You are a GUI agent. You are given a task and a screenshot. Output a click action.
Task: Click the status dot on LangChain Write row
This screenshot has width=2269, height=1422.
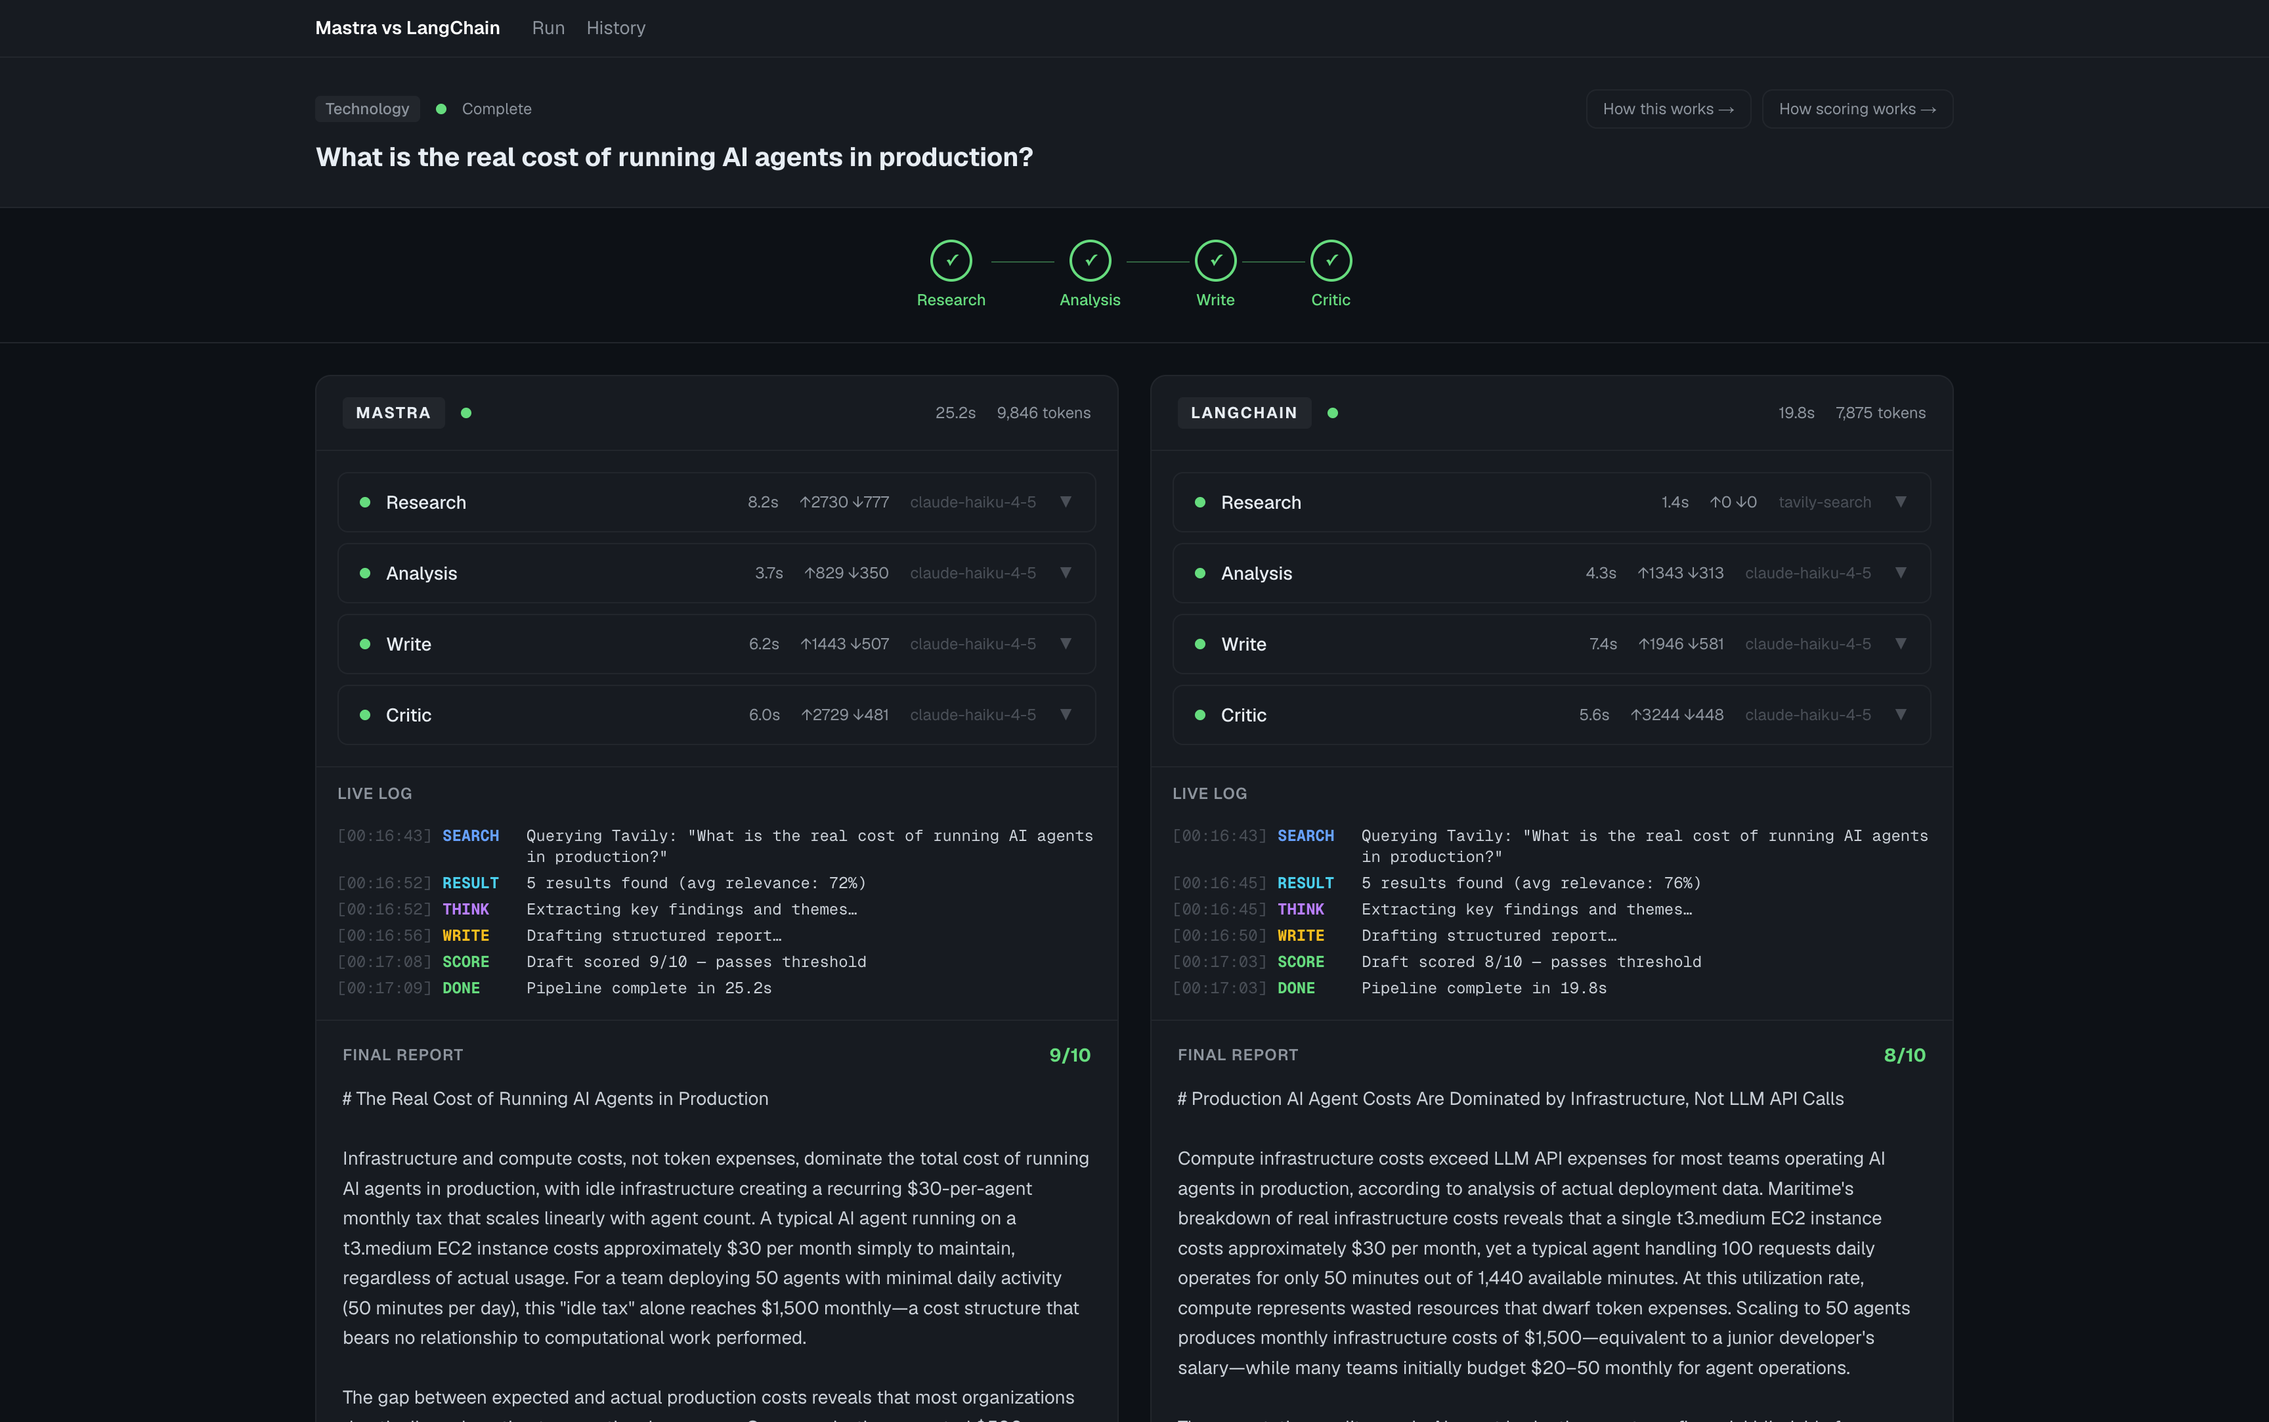(1200, 644)
